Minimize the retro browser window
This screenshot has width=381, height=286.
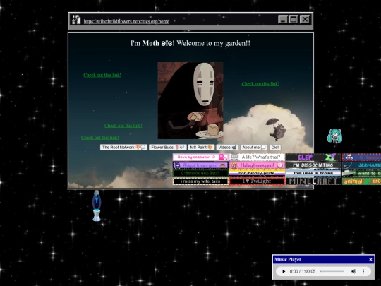283,19
